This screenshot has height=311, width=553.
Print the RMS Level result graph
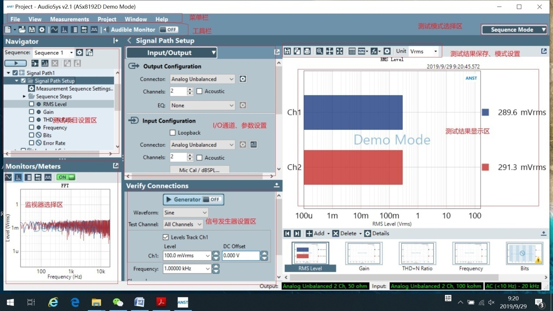[x=307, y=51]
